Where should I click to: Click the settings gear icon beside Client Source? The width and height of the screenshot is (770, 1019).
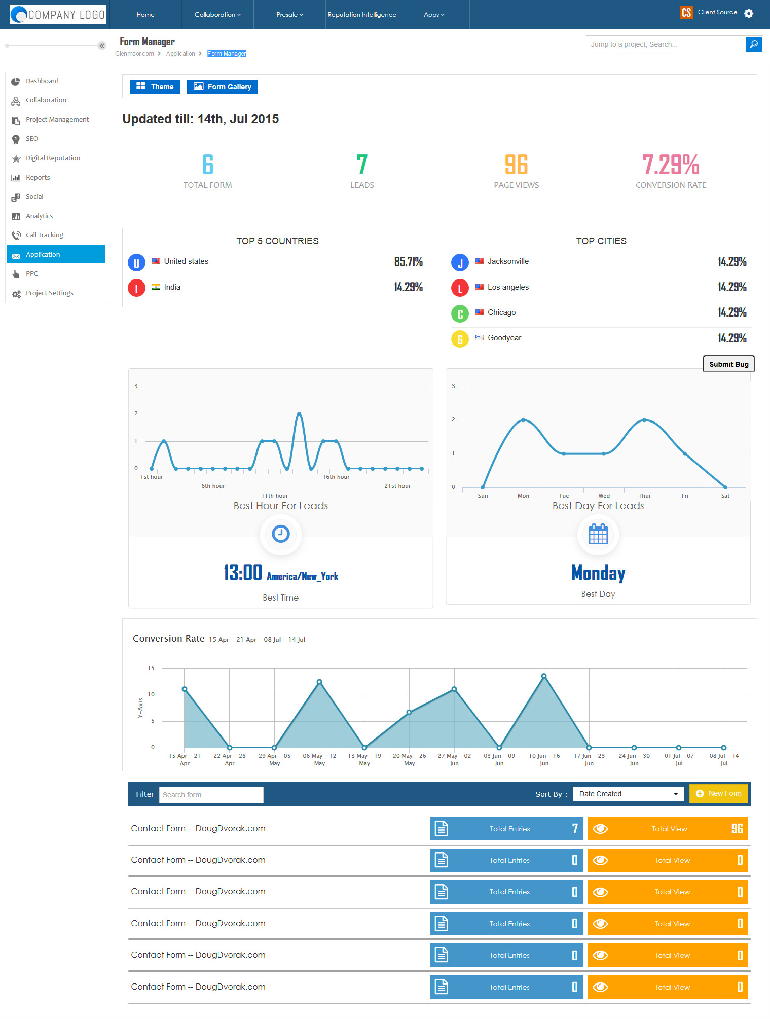[749, 14]
